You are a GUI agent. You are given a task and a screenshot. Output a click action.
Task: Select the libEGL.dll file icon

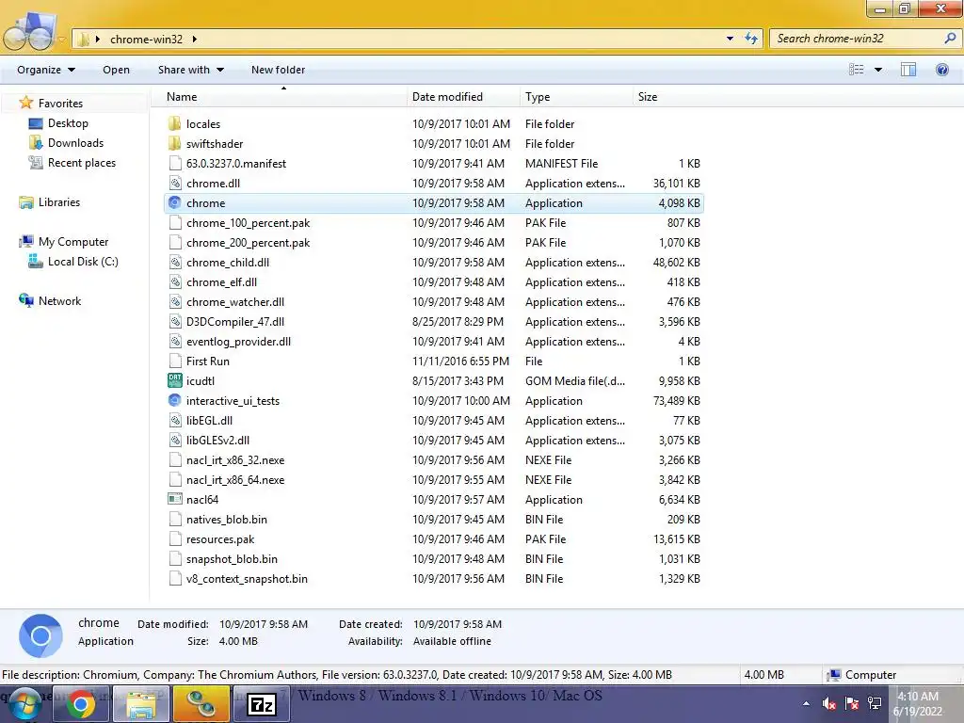[x=175, y=421]
